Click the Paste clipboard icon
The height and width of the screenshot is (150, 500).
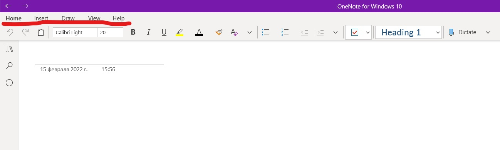click(41, 32)
